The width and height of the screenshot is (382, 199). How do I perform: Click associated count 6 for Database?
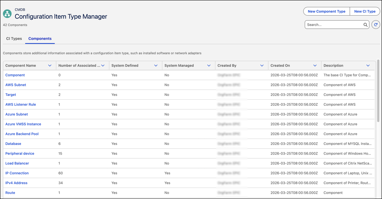pyautogui.click(x=59, y=143)
